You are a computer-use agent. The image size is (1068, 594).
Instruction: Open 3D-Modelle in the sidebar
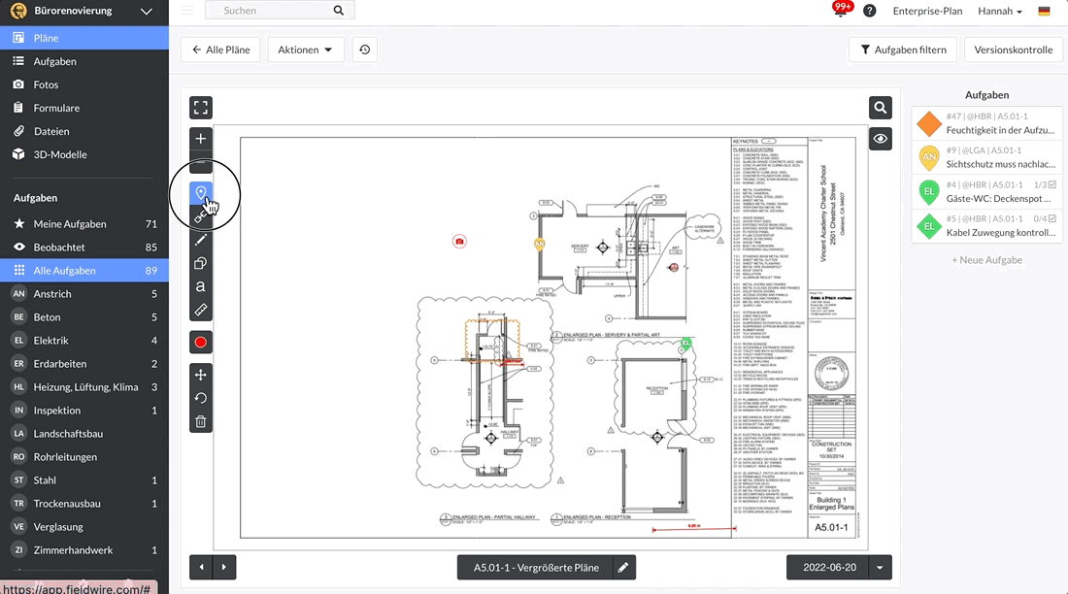click(84, 154)
